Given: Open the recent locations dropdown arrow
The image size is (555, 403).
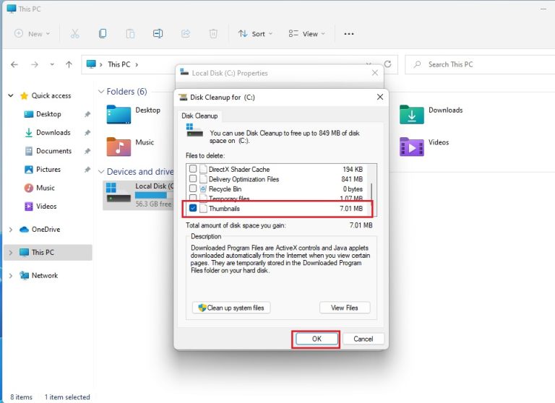Looking at the screenshot, I should click(52, 64).
